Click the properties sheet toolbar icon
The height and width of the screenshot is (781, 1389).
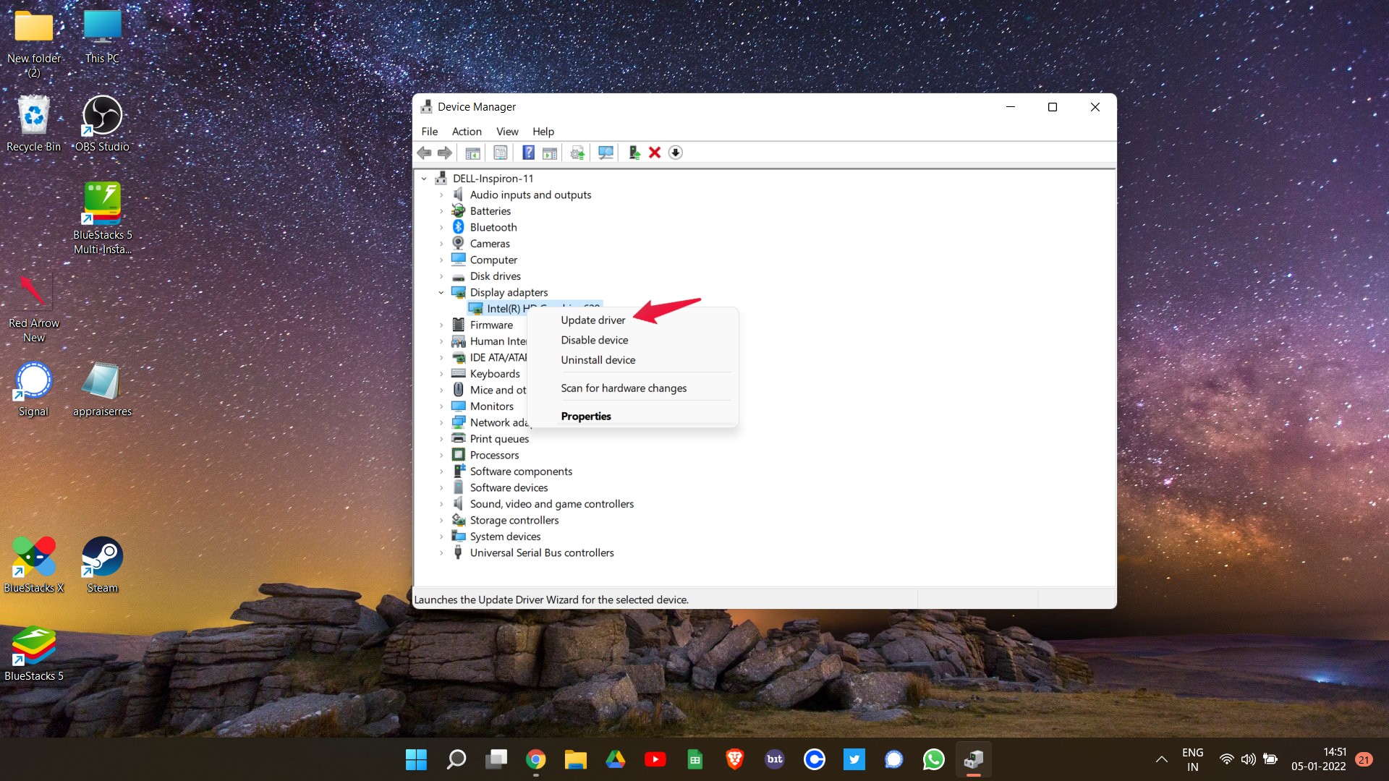pyautogui.click(x=500, y=152)
